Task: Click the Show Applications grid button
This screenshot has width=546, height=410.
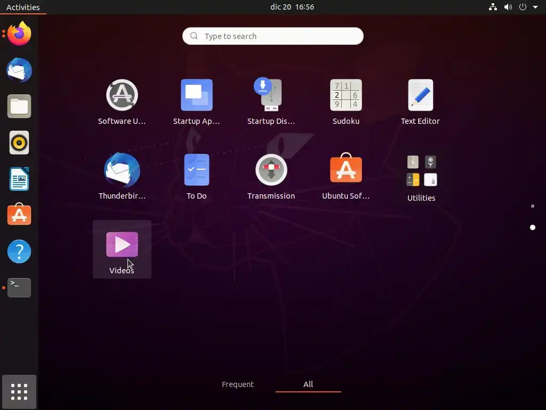Action: 19,392
